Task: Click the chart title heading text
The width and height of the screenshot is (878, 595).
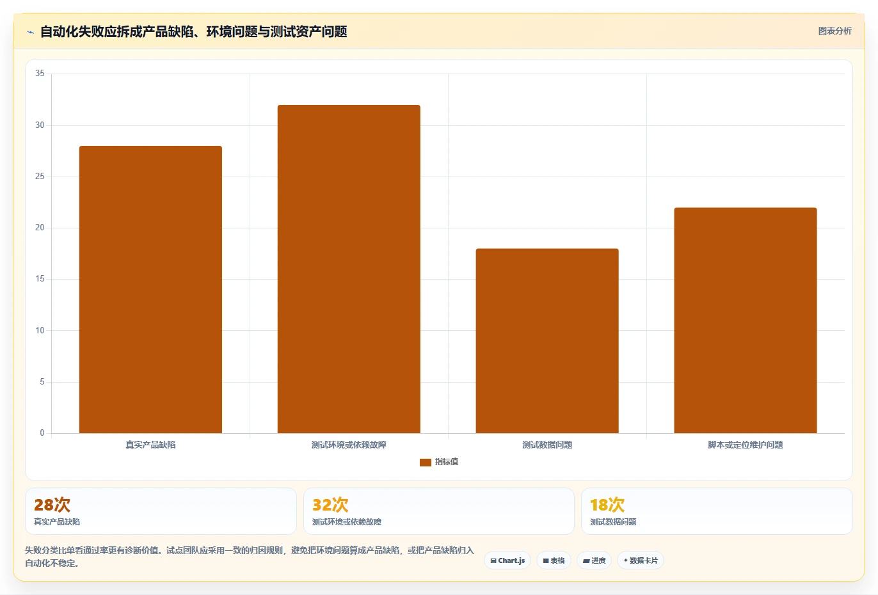Action: (193, 32)
